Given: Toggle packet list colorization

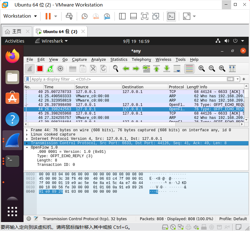Looking at the screenshot, I should pos(189,69).
